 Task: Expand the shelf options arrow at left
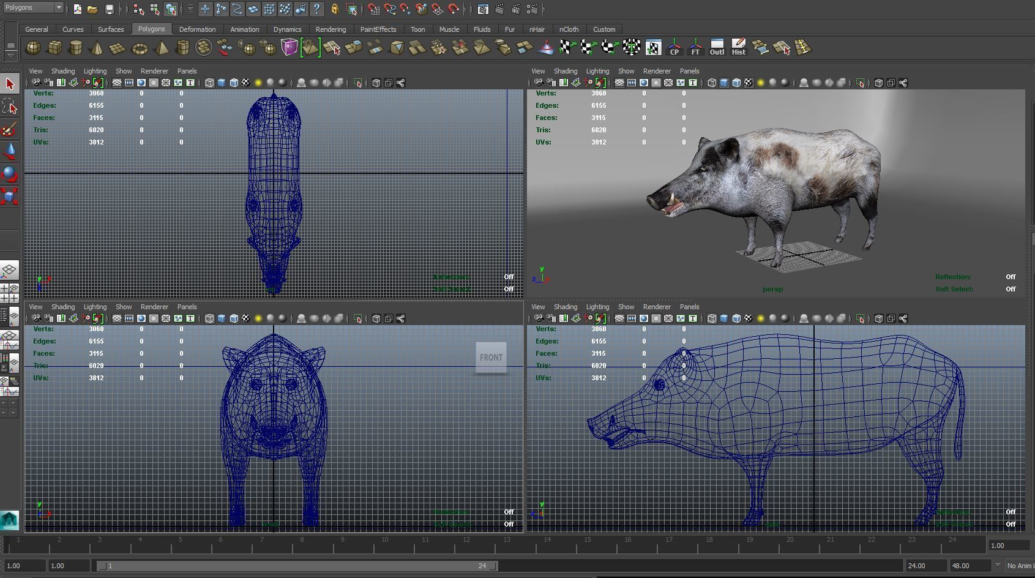click(x=10, y=55)
